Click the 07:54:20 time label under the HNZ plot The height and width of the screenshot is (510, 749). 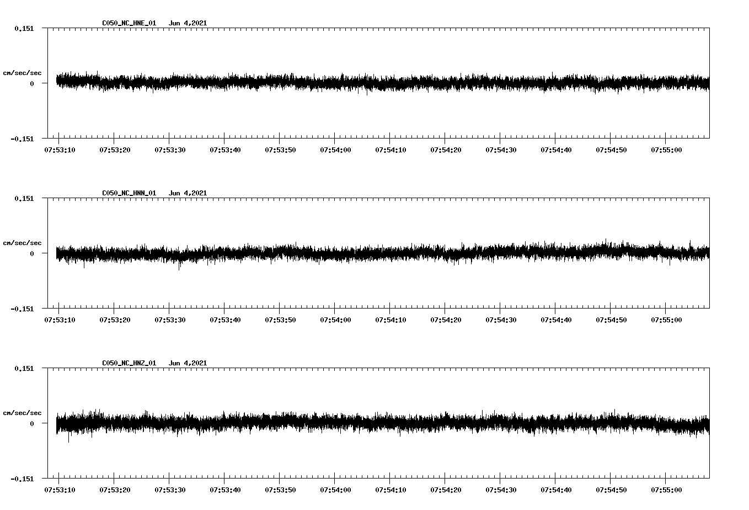pos(446,490)
